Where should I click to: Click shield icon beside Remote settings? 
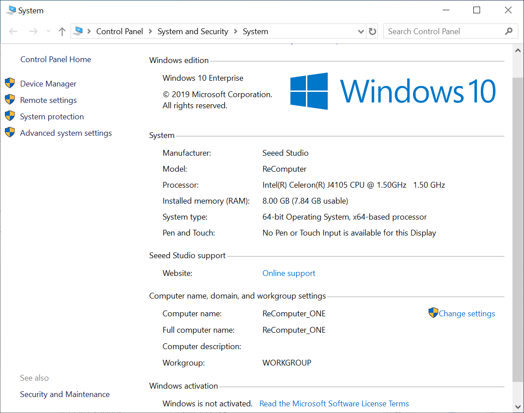pos(10,99)
